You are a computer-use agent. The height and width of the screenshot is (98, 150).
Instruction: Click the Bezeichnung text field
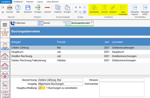tap(61, 80)
